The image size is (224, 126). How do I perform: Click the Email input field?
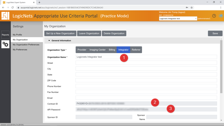coord(146,98)
